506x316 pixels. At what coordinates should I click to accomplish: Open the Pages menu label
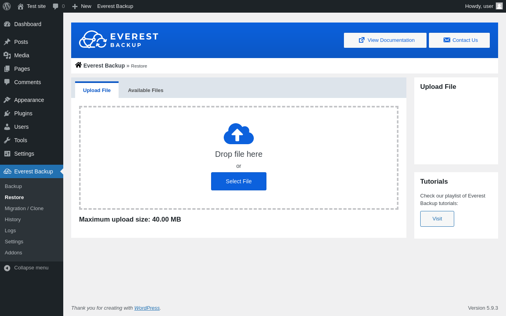point(22,69)
